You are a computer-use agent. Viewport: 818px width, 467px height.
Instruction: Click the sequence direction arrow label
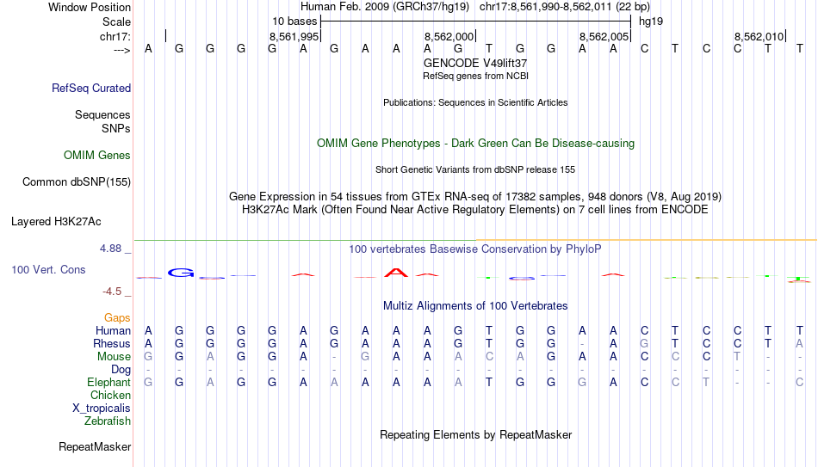click(x=122, y=50)
